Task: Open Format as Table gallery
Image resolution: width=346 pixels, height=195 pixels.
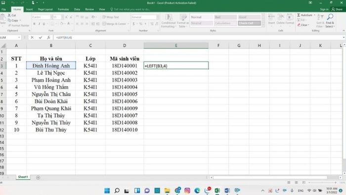Action: (183, 21)
